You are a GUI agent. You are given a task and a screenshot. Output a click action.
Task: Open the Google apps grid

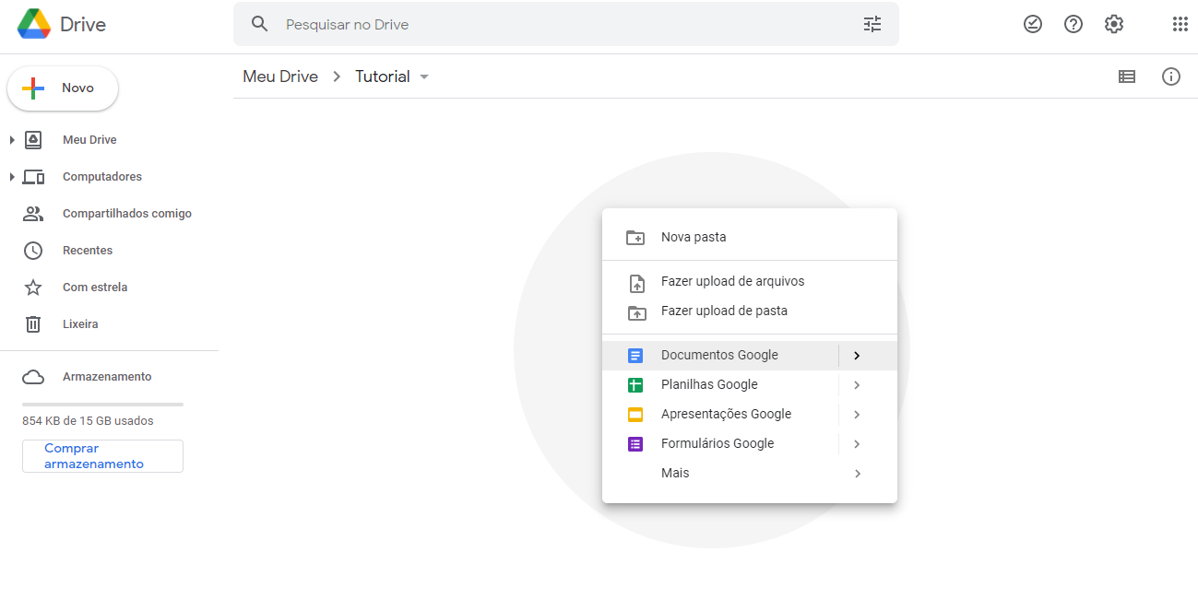(x=1180, y=24)
